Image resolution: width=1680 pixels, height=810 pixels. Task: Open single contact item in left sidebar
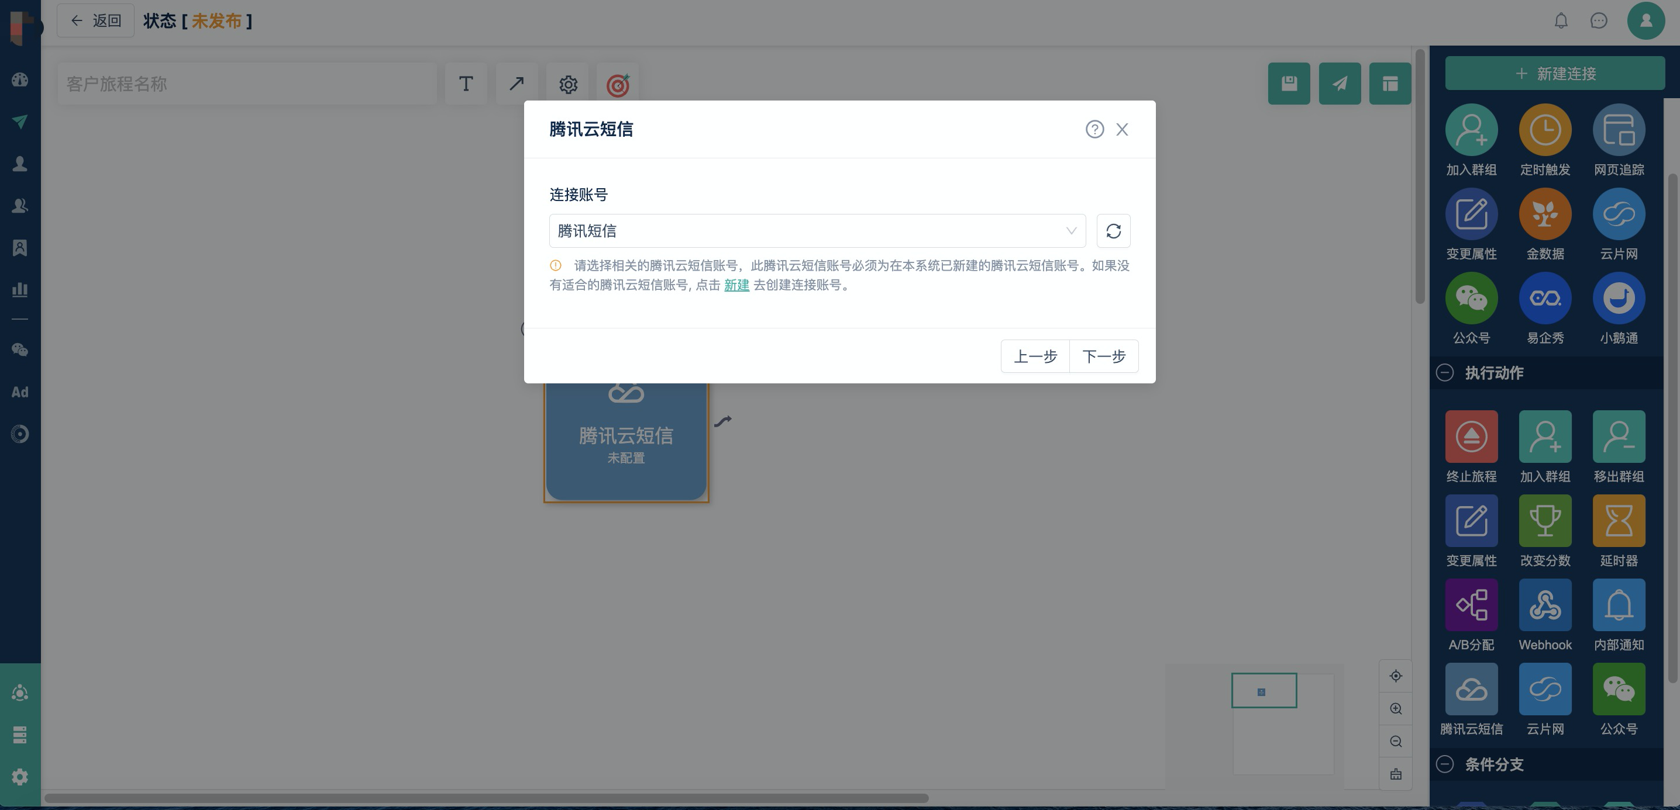click(20, 164)
